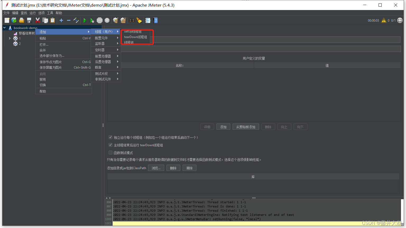Click the log line 'setRunning(false, *local*)'

pos(187,219)
